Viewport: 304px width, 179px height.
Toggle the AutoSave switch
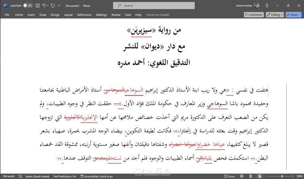28,6
